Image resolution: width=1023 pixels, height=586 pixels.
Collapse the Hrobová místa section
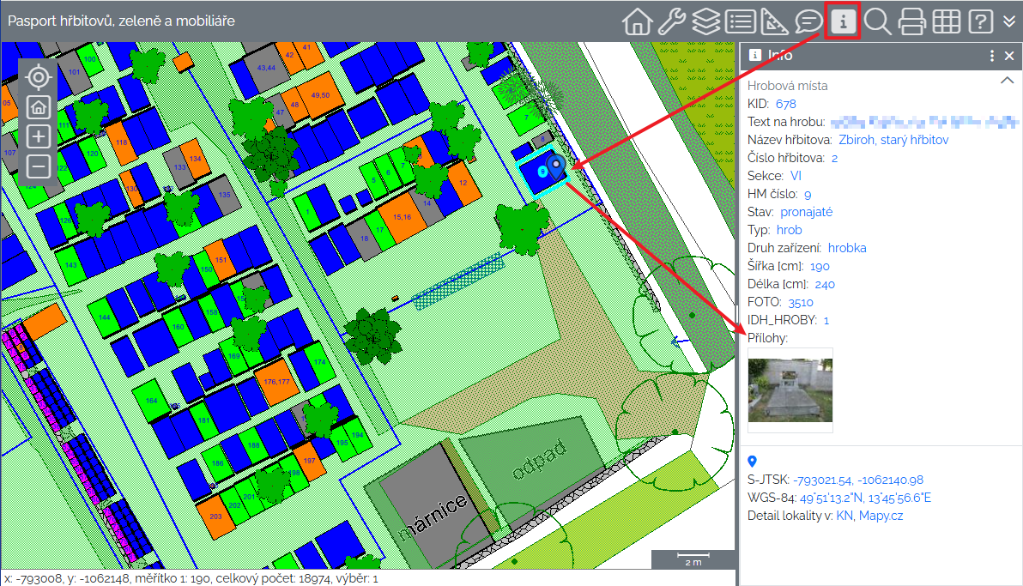[1008, 81]
